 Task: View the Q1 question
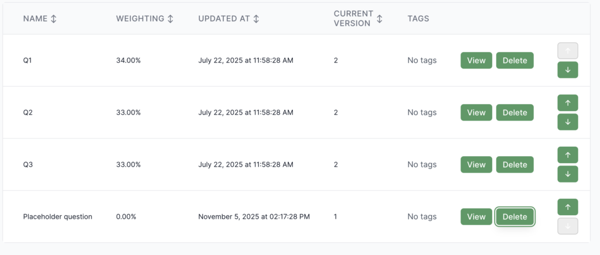(476, 60)
